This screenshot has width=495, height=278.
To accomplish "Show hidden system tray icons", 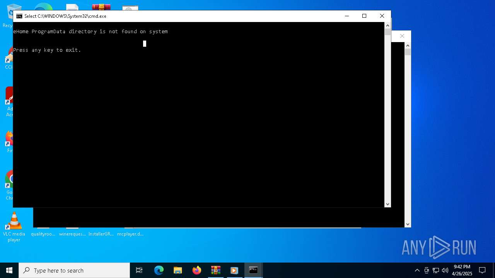I will click(417, 270).
